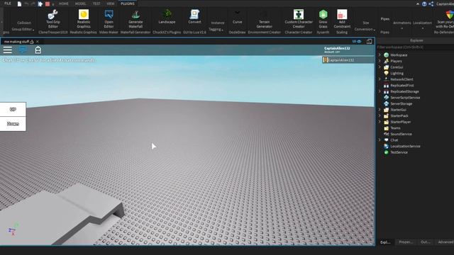Expand the StarterPack node
This screenshot has width=454, height=255.
click(x=380, y=115)
